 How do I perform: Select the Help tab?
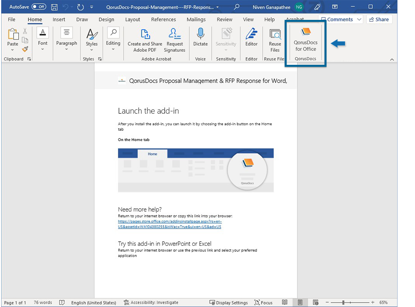(x=269, y=19)
